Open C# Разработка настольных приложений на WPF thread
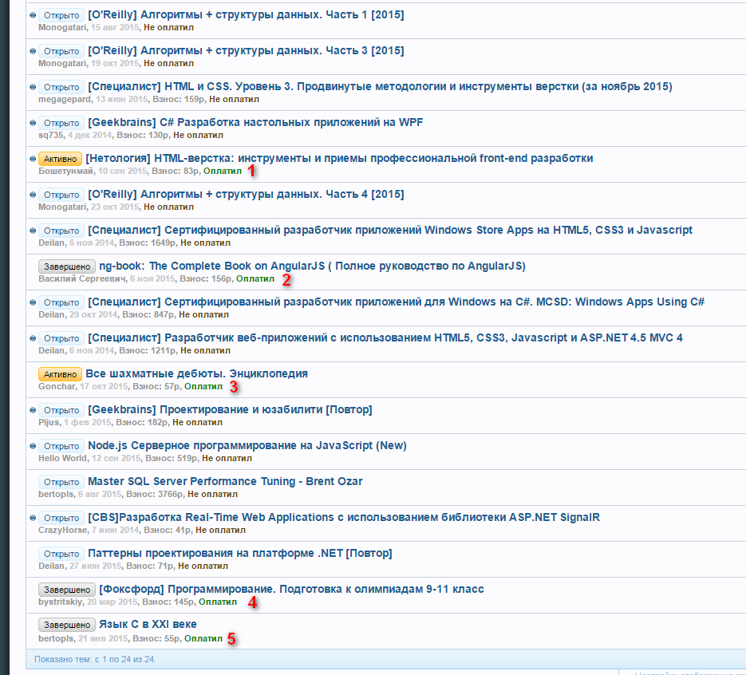 click(x=255, y=122)
